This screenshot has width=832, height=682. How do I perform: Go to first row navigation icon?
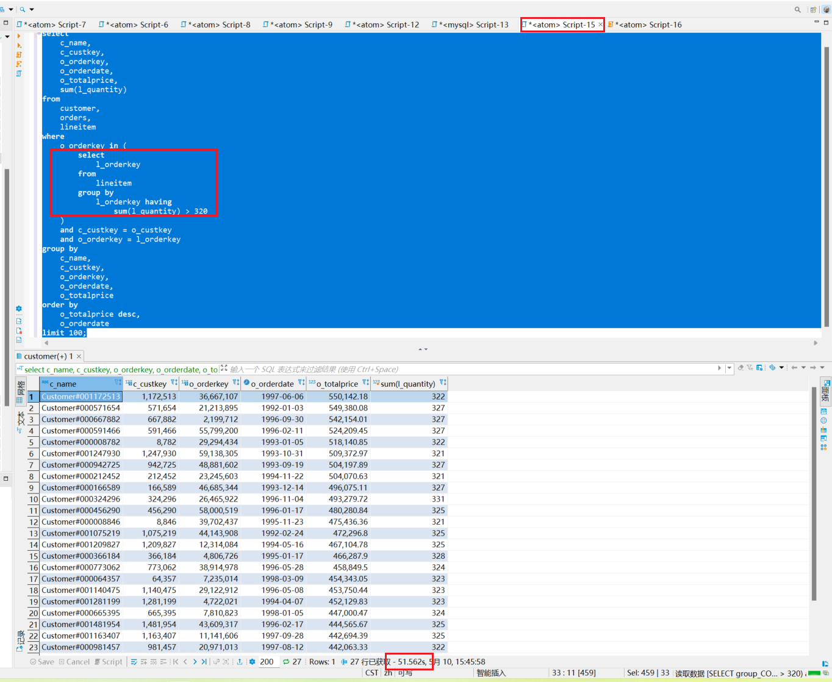pyautogui.click(x=176, y=662)
